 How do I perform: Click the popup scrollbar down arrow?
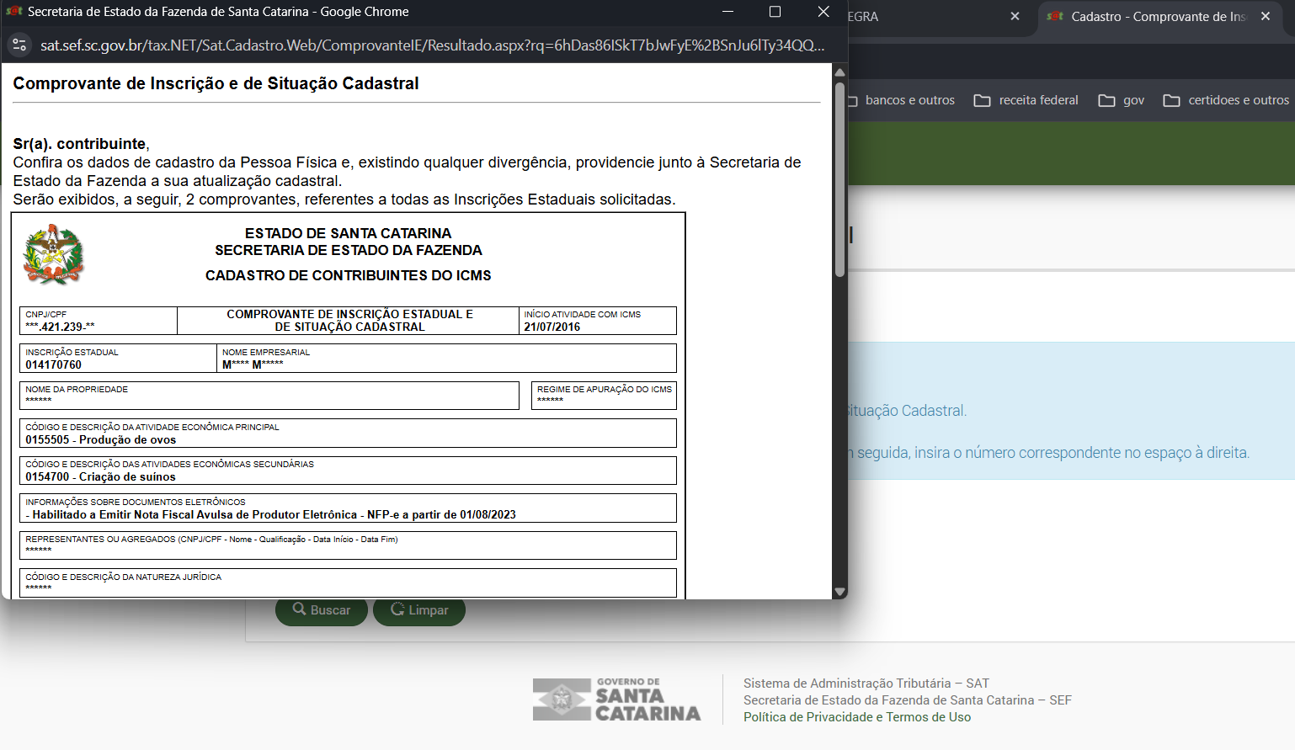click(839, 592)
